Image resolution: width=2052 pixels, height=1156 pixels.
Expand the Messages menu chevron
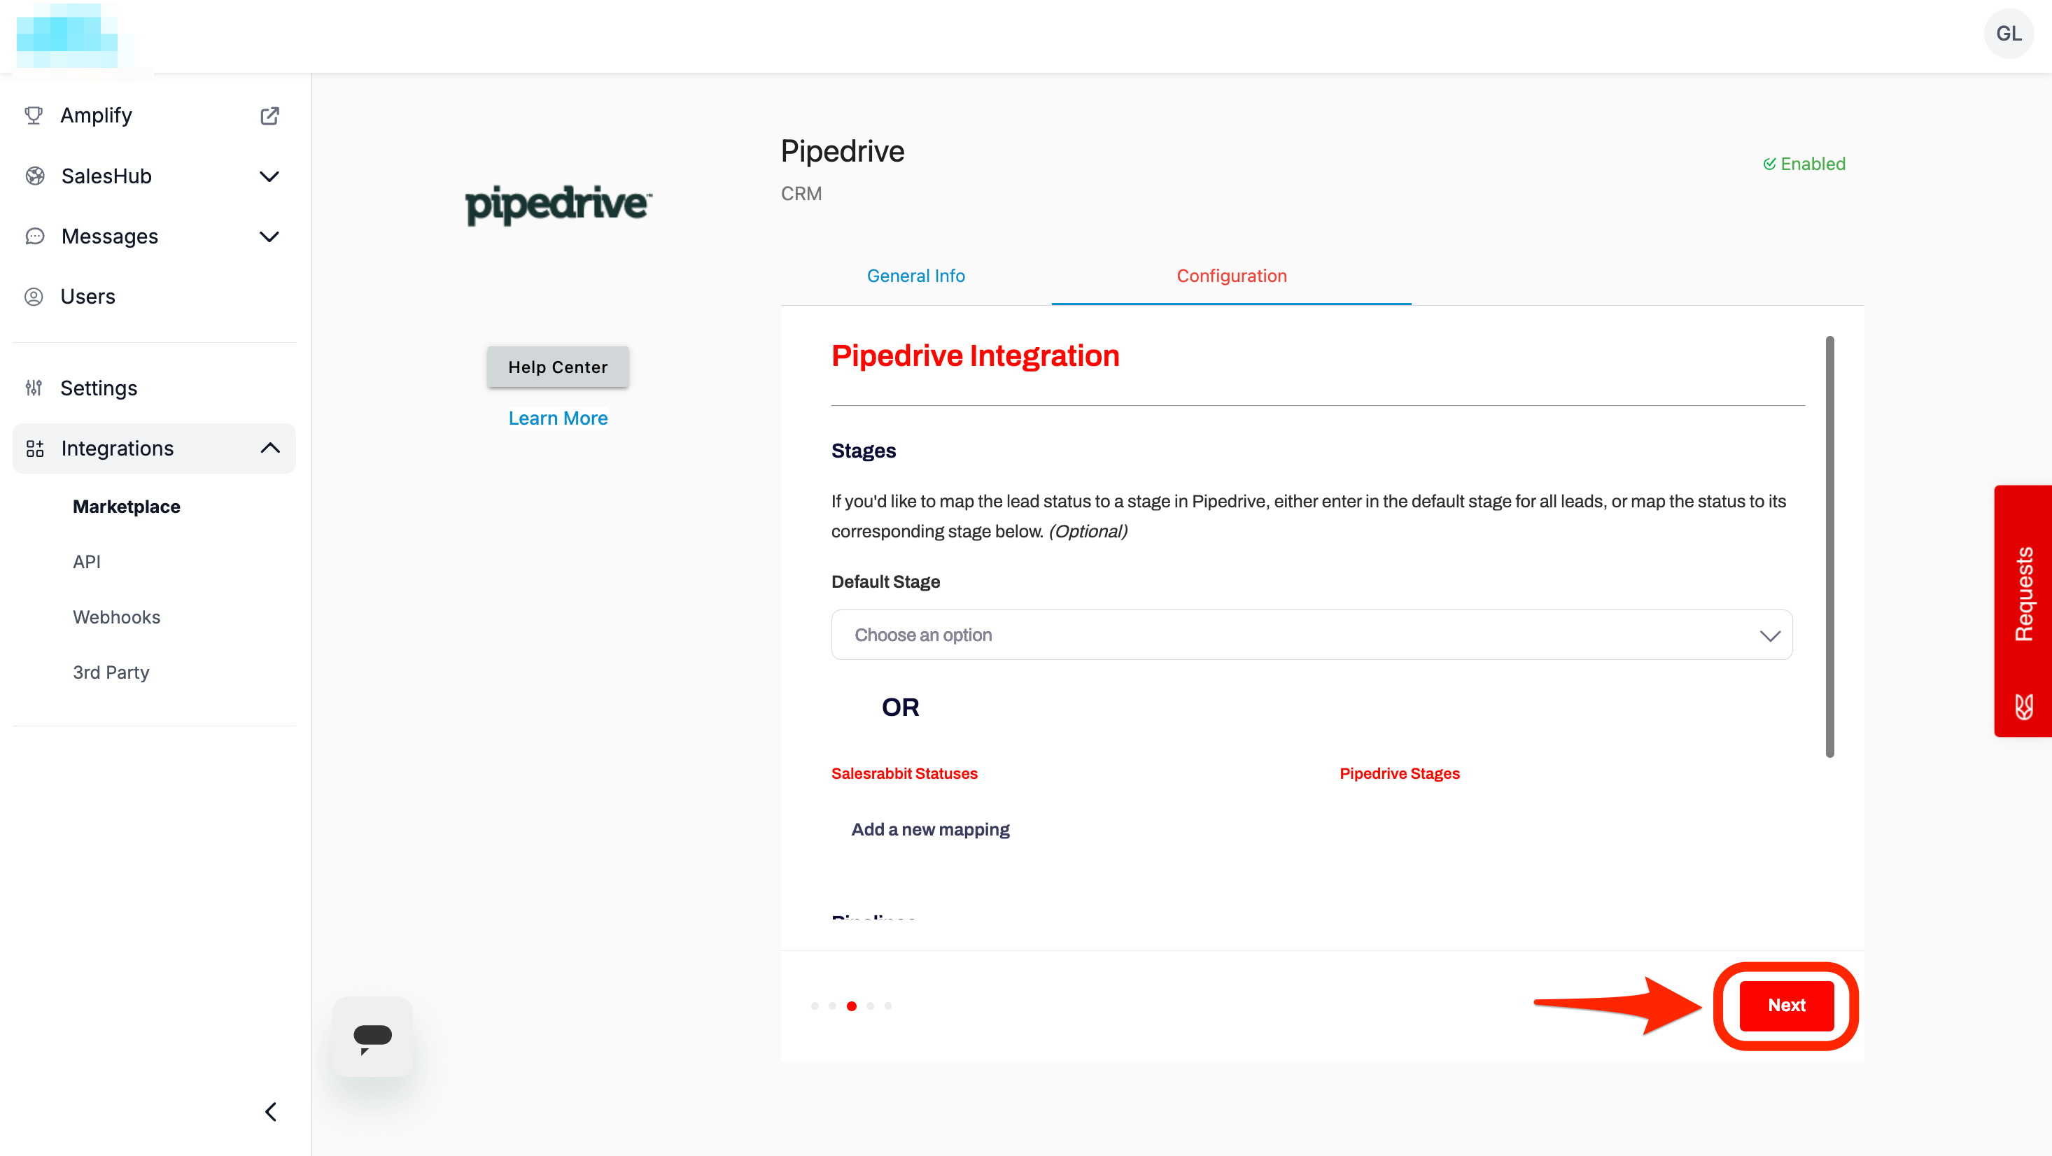(x=269, y=237)
